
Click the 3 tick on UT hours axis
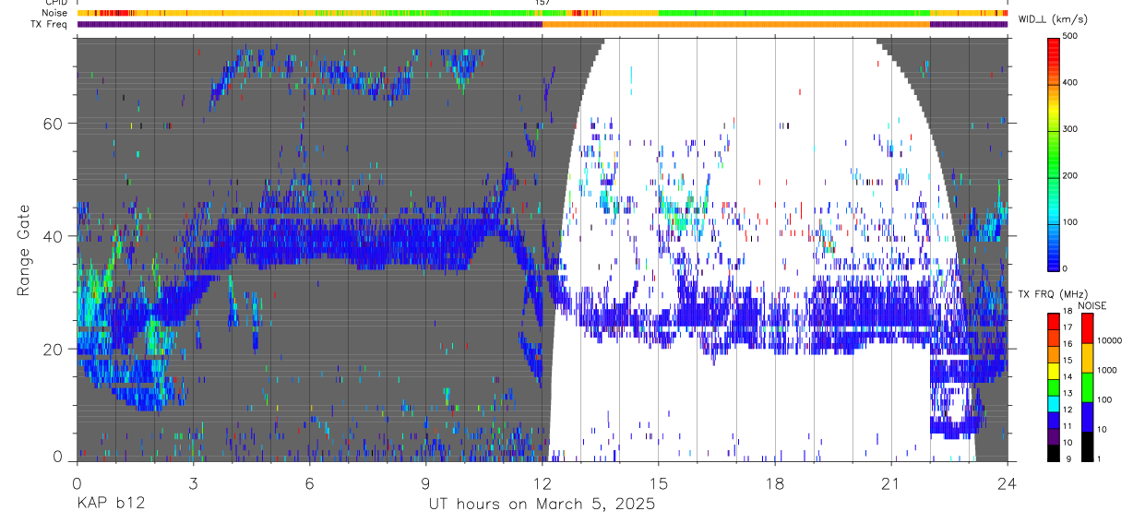coord(193,482)
